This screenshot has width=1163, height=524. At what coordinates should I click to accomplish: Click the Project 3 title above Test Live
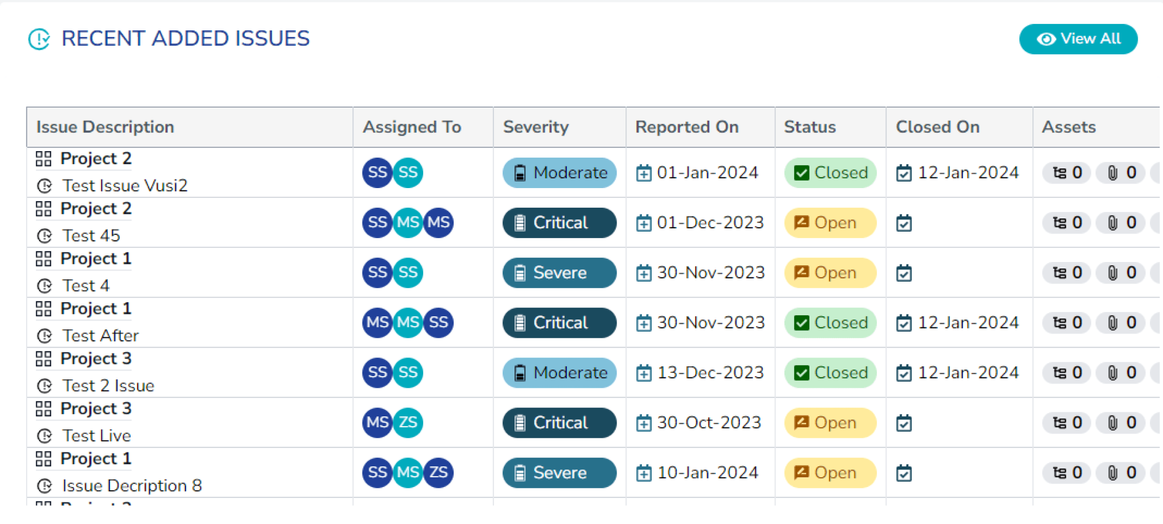point(96,409)
